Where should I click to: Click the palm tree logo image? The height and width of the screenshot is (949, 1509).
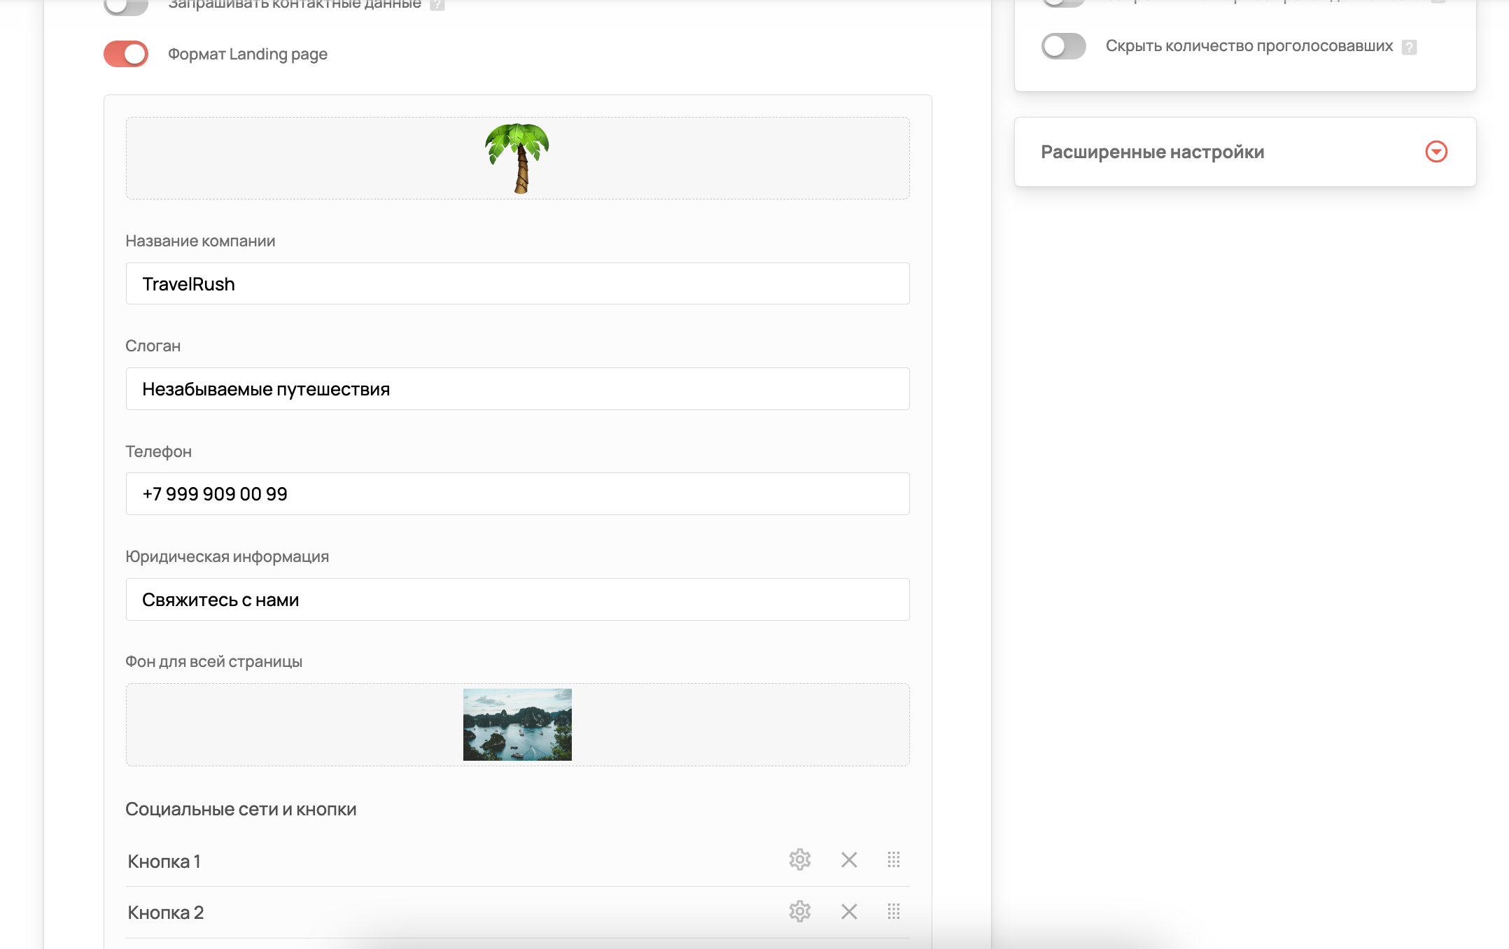click(517, 157)
